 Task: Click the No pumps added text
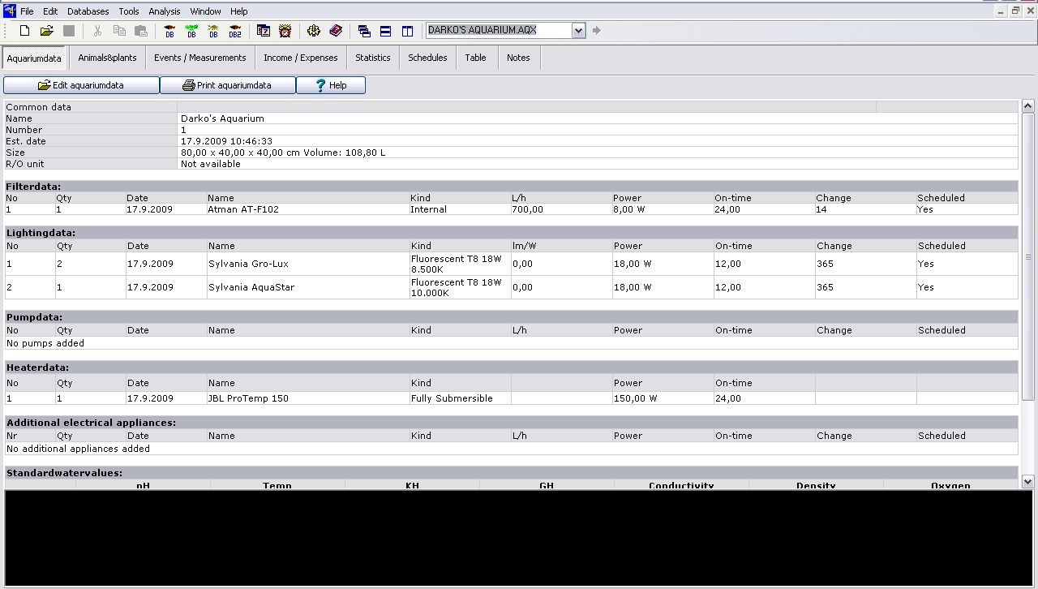pyautogui.click(x=45, y=343)
